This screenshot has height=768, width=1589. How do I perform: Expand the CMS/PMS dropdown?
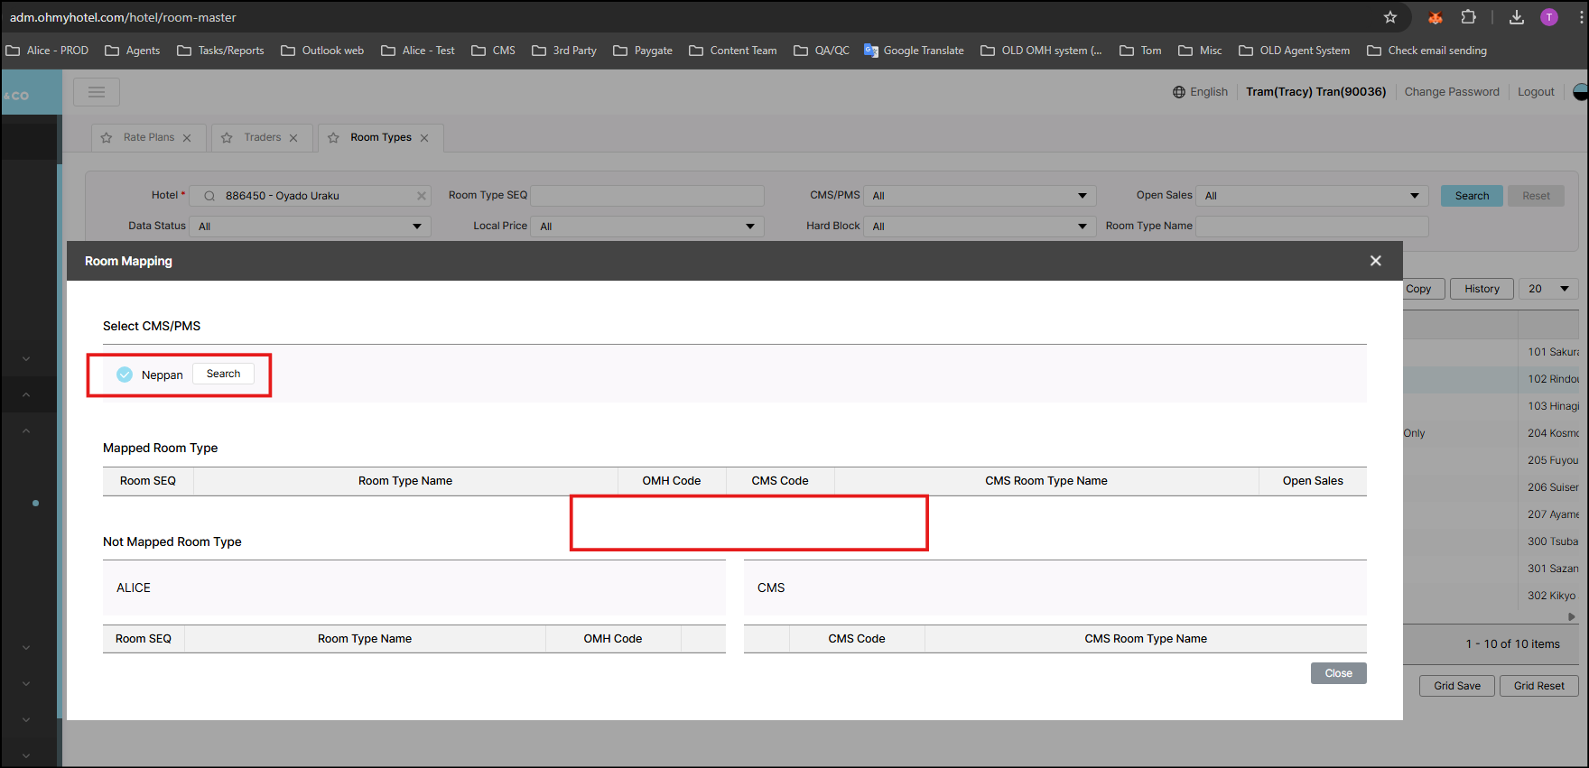980,196
